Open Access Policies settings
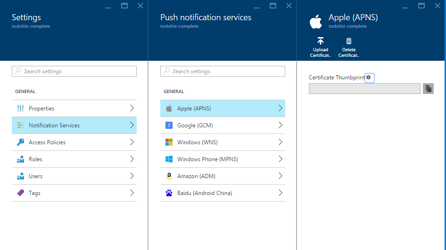Image resolution: width=446 pixels, height=250 pixels. coord(74,142)
